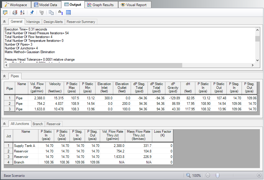Screen dimensions: 264x180
Task: Open the Warnings tab
Action: 33,22
